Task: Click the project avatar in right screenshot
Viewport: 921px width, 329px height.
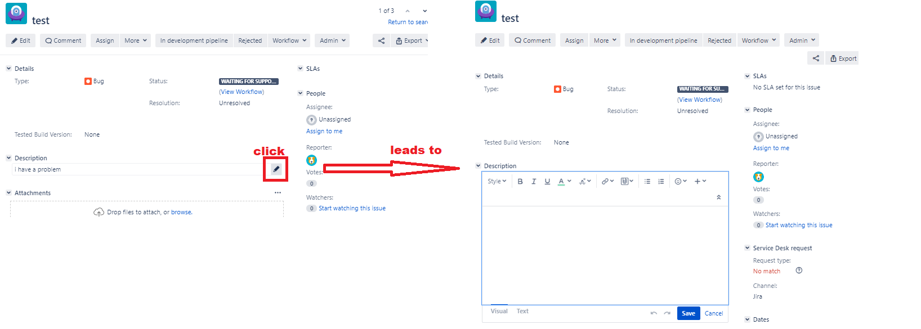Action: 486,11
